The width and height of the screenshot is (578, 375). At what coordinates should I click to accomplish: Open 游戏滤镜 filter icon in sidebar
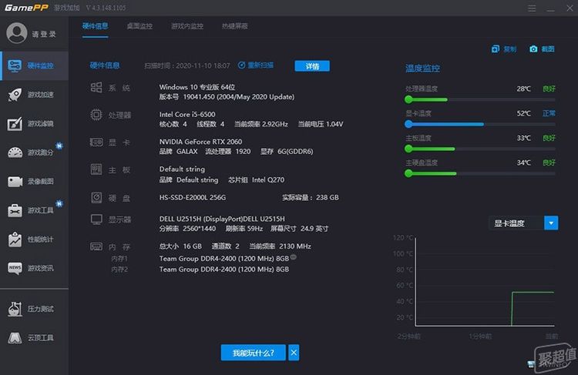(x=15, y=124)
